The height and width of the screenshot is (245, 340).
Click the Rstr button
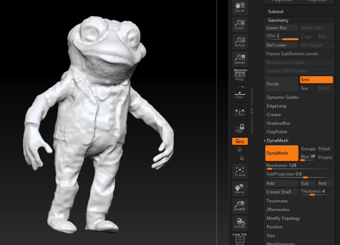click(325, 37)
